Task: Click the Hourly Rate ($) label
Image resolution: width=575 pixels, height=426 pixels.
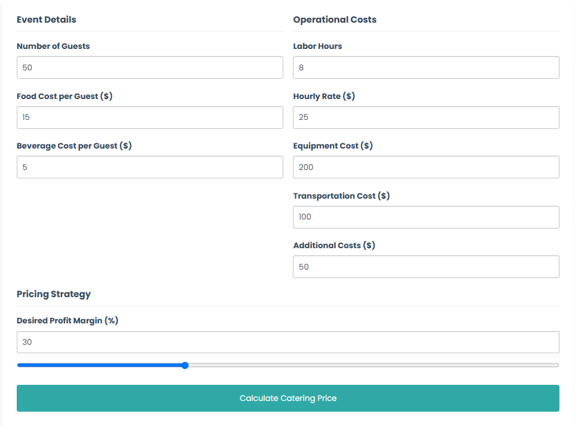Action: point(324,96)
